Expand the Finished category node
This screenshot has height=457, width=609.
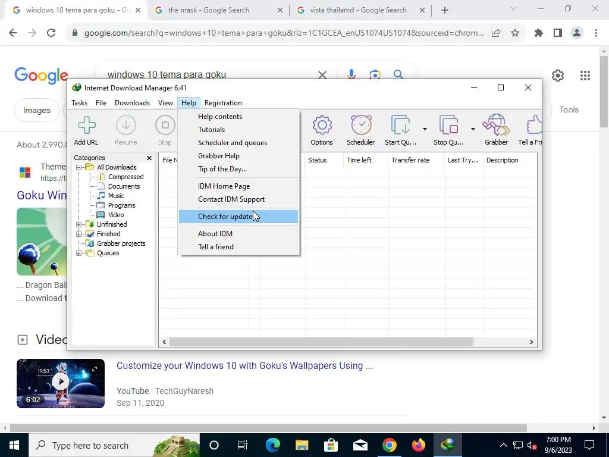click(x=79, y=234)
